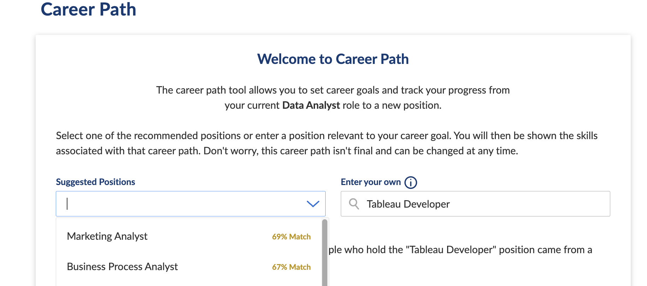Choose the Business Process Analyst option
647x286 pixels.
(x=122, y=267)
